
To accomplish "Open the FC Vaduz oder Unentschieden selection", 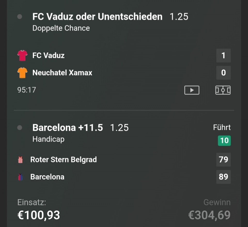I will pos(97,17).
